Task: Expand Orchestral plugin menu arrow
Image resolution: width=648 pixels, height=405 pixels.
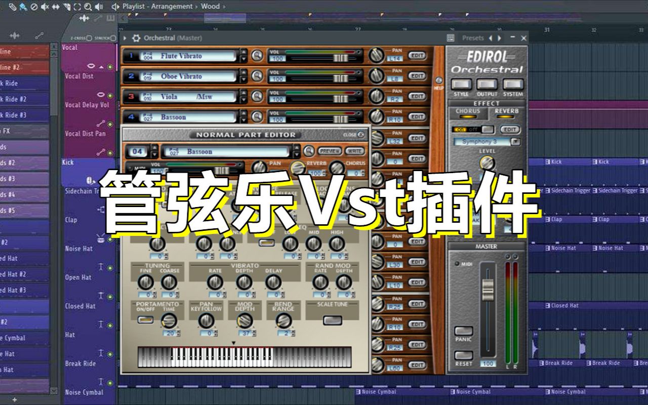Action: 125,38
